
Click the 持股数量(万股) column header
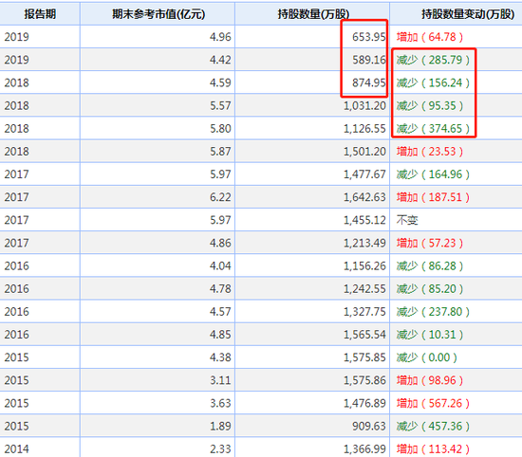coord(313,14)
